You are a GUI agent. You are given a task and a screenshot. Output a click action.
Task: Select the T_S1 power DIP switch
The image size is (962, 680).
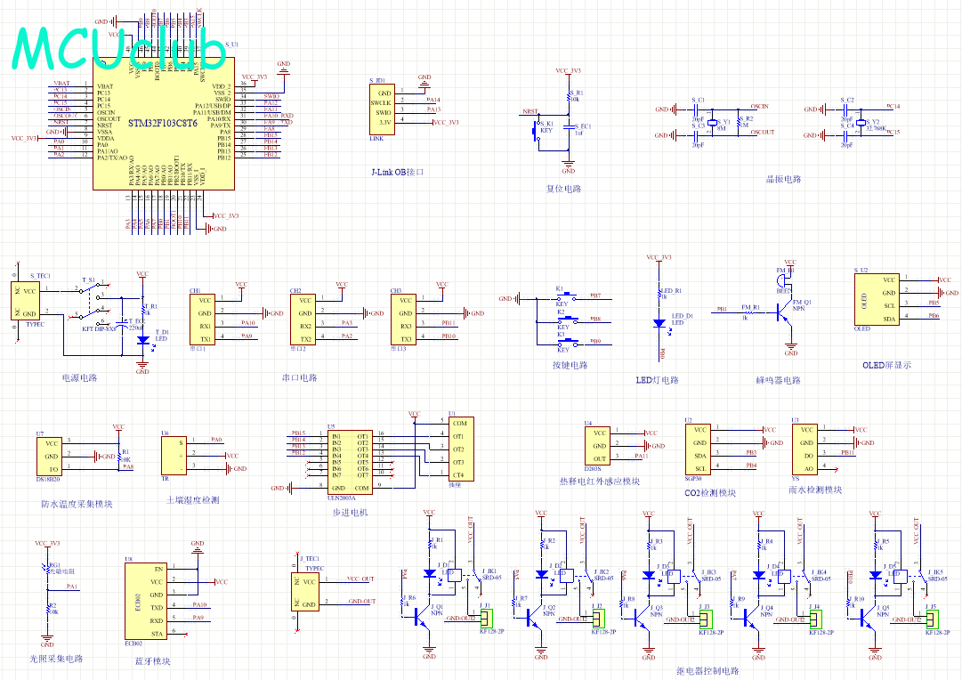point(93,303)
